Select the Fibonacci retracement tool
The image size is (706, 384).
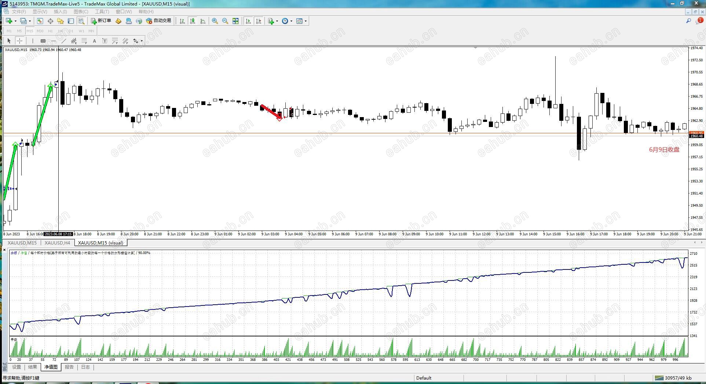(x=84, y=41)
